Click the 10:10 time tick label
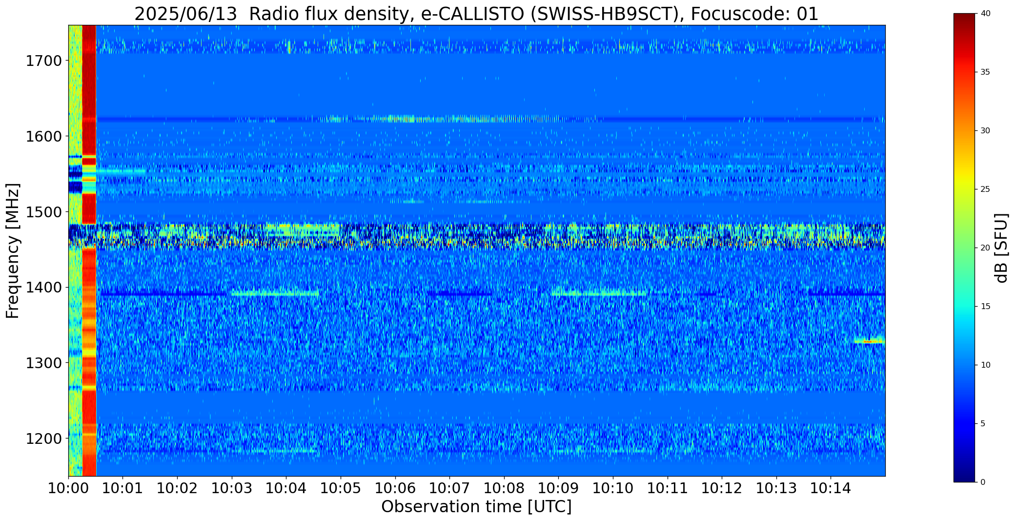 coord(613,488)
